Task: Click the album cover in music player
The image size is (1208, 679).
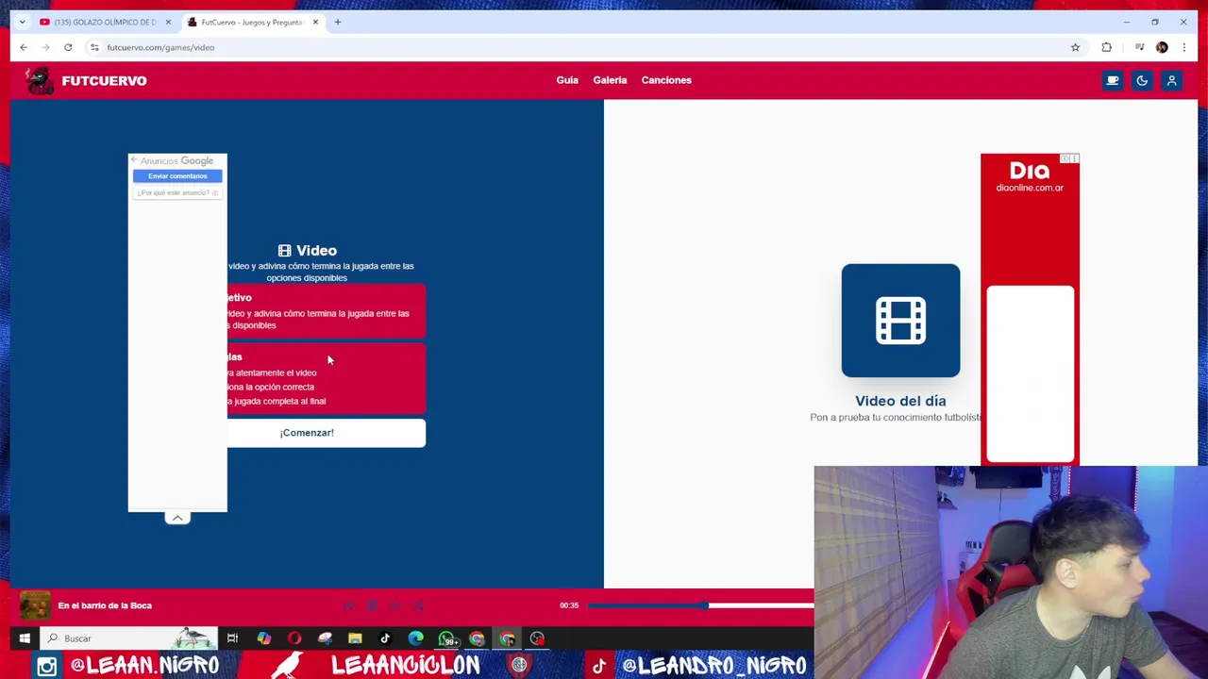Action: 35,605
